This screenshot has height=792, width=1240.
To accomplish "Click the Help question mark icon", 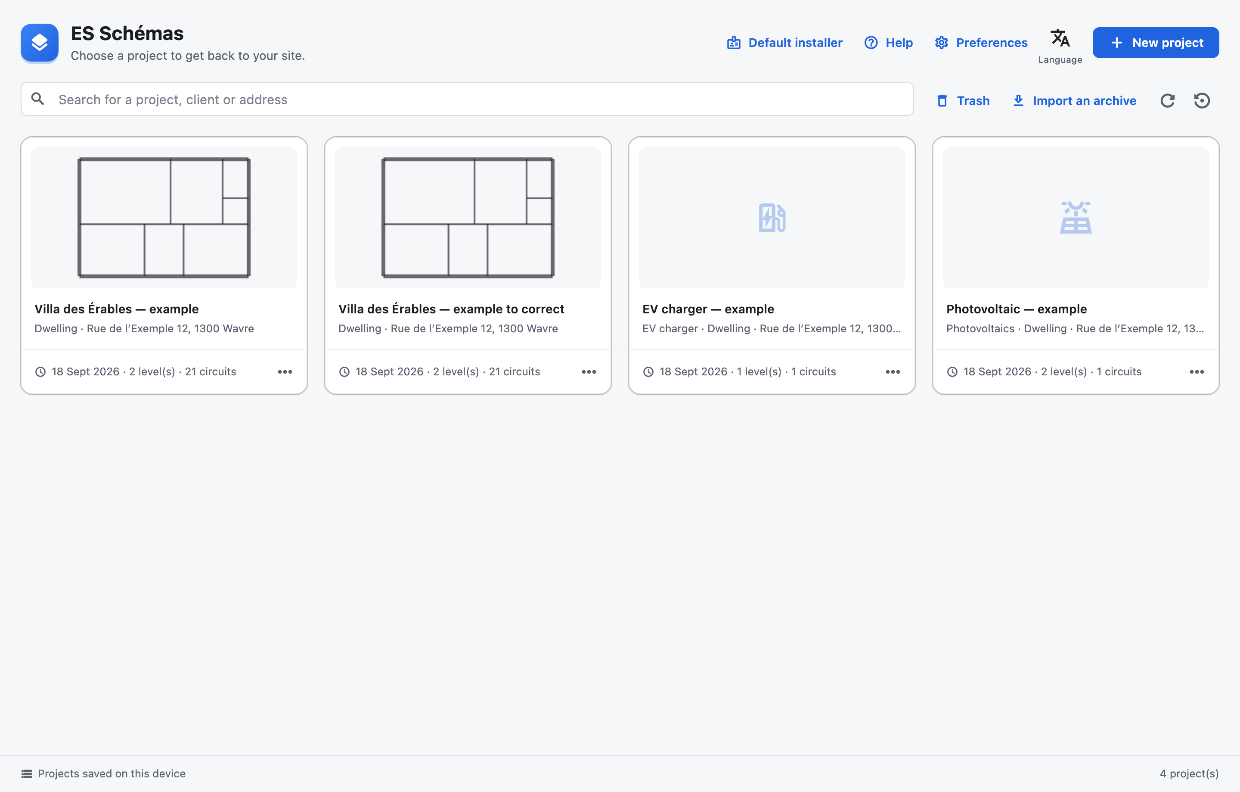I will [871, 43].
